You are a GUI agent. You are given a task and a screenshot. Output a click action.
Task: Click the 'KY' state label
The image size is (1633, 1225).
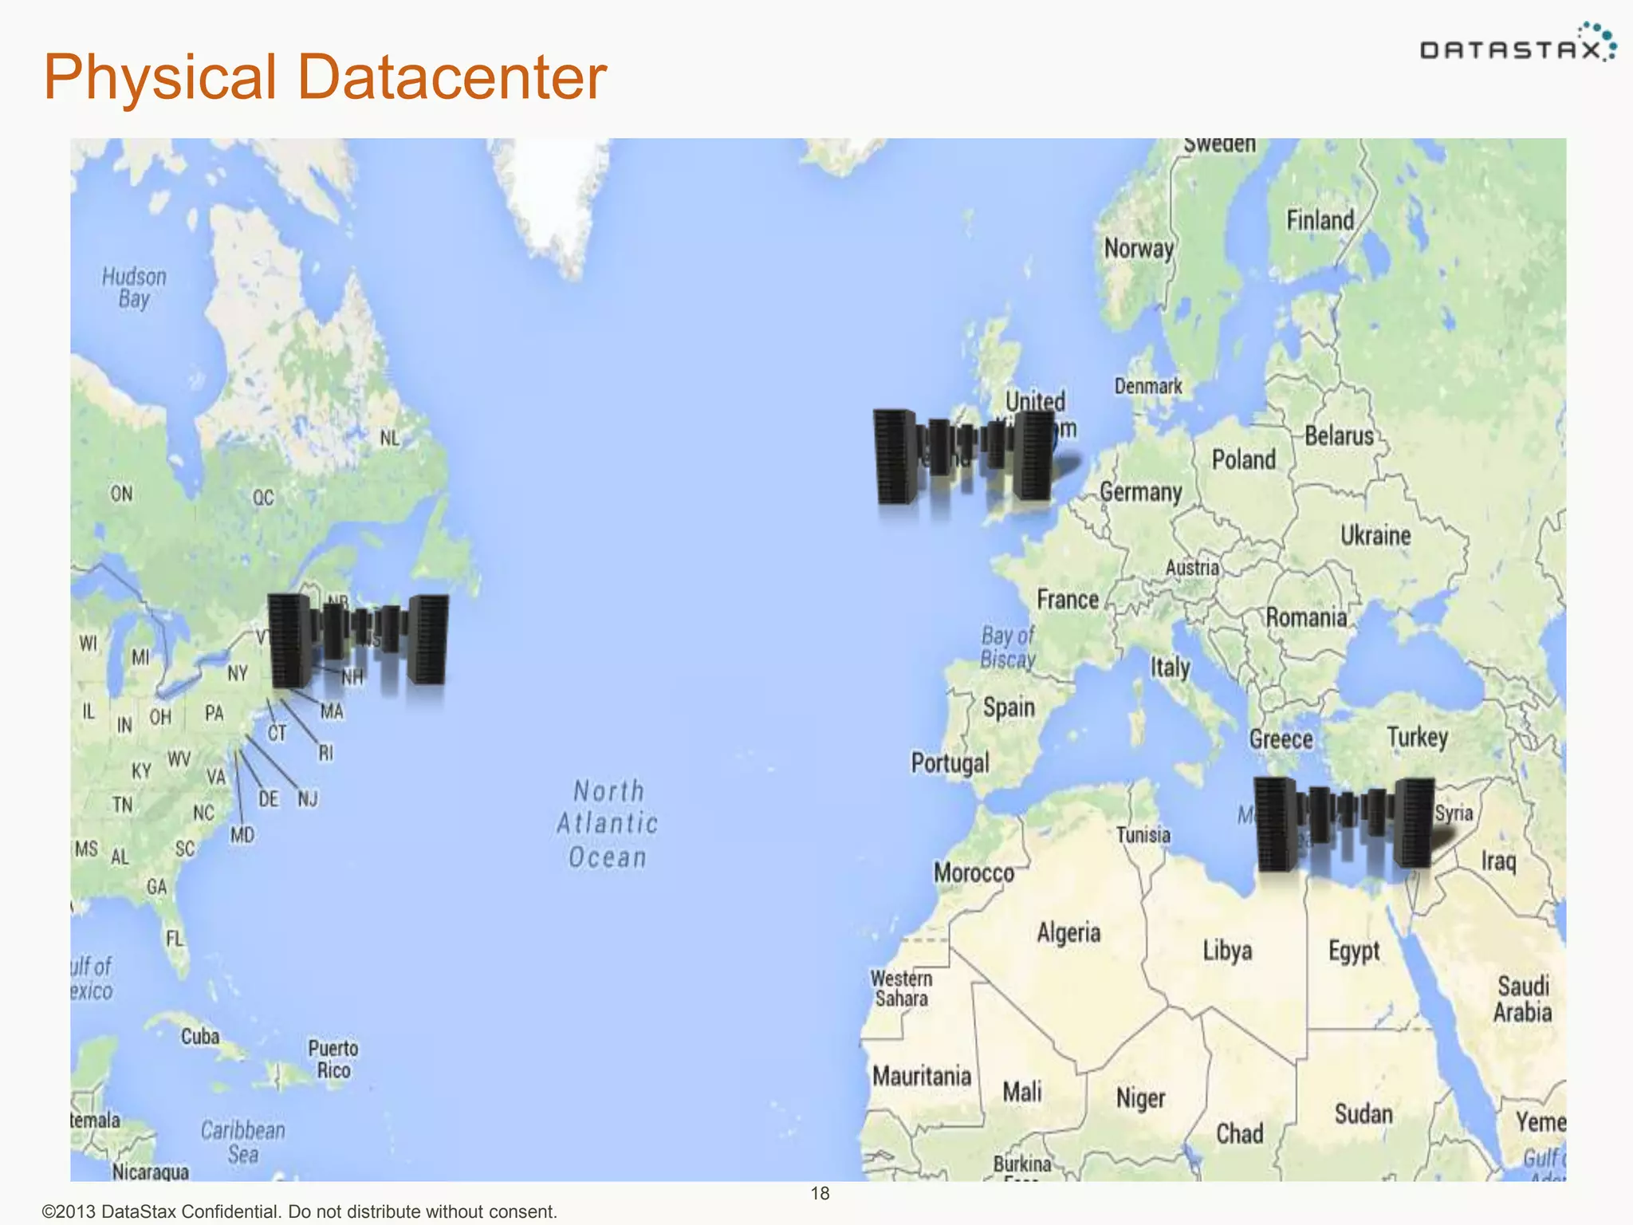(141, 771)
